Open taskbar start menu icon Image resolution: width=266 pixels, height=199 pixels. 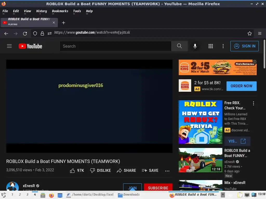(x=4, y=195)
